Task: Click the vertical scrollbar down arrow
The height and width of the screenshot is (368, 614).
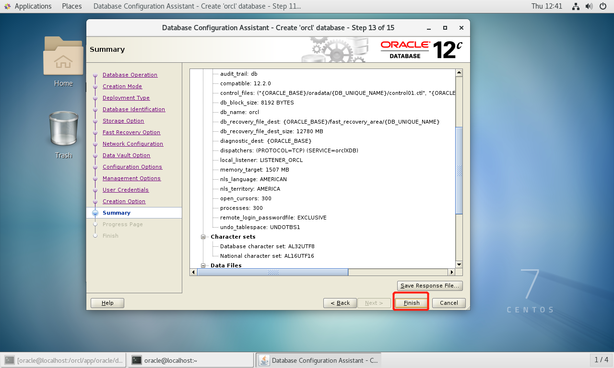Action: point(459,264)
